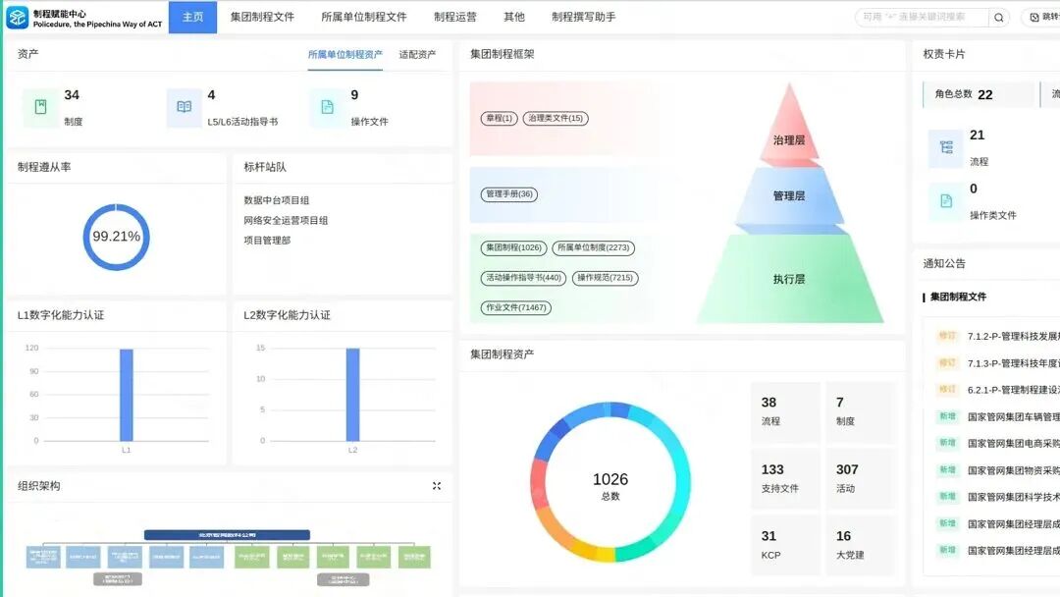Click the 99.21% compliance progress ring

point(116,237)
